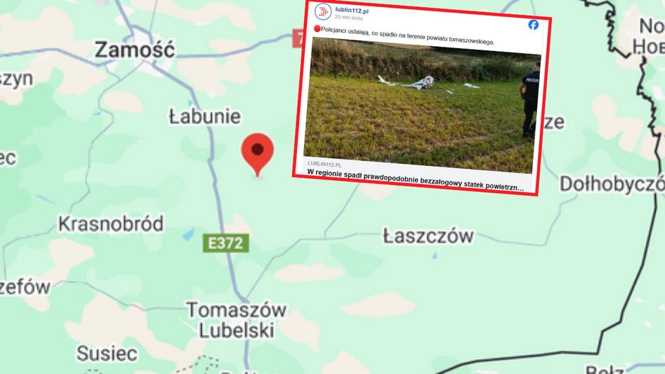Screen dimensions: 665x374
Task: Select the Krasnobród town label
Action: tap(111, 224)
